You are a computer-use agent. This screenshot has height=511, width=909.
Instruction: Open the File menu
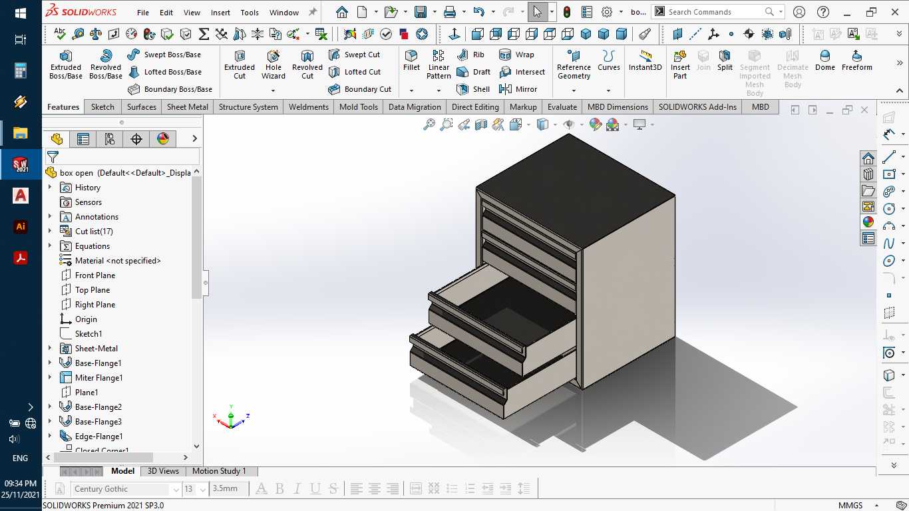[x=143, y=13]
